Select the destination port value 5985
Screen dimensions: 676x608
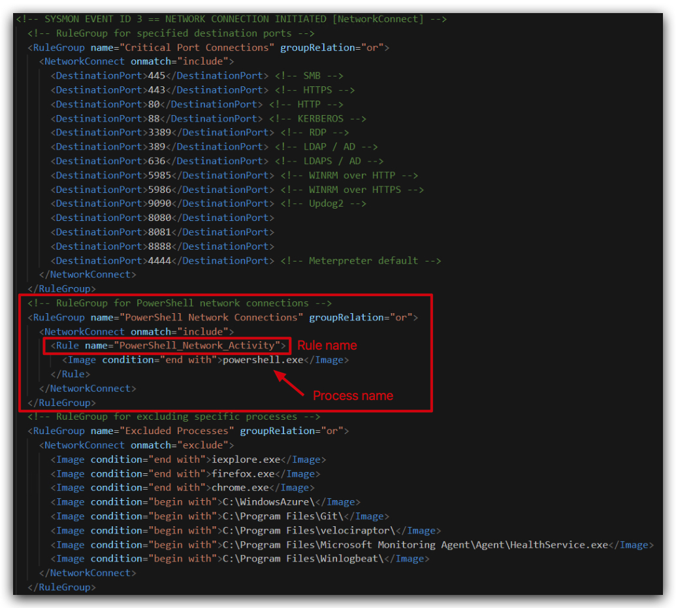click(x=159, y=175)
